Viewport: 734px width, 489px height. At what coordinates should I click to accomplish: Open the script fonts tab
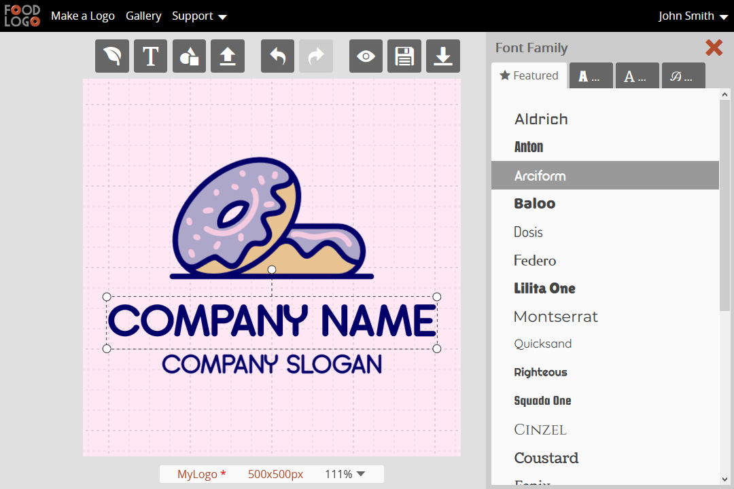(x=683, y=75)
